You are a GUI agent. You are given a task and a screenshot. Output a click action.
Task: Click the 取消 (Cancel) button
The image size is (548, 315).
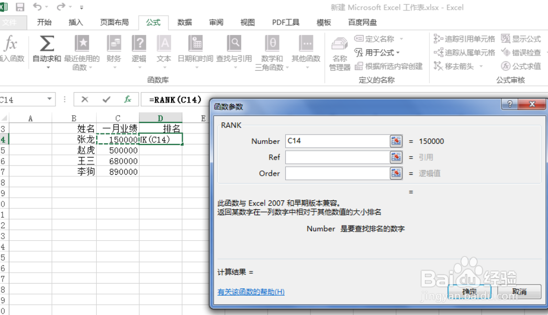[x=519, y=291]
